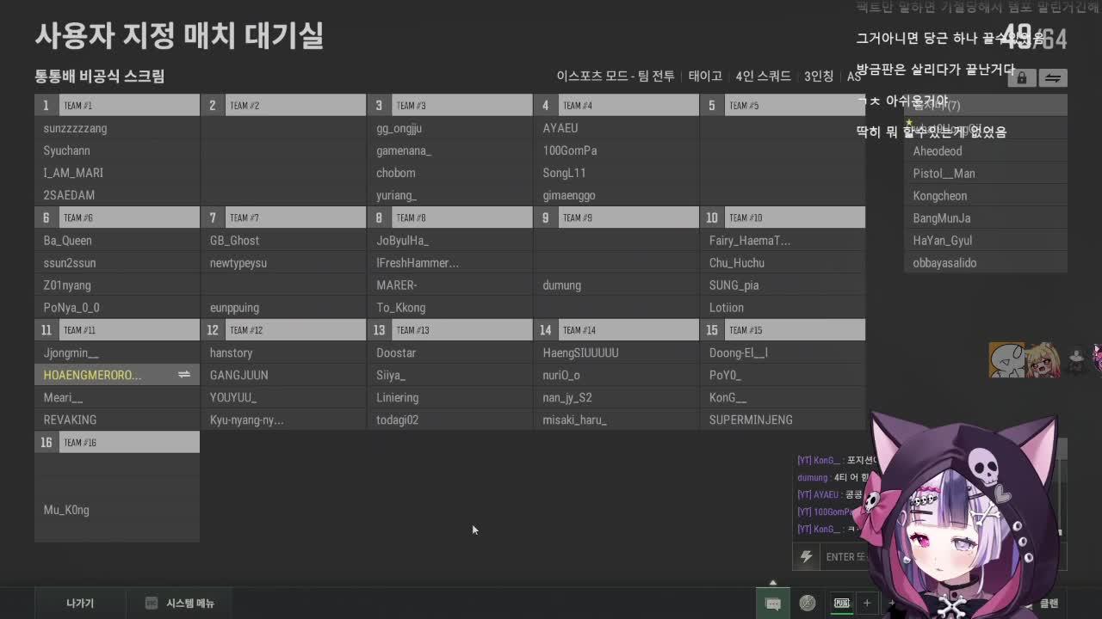Click the lightning quick-chat icon
Viewport: 1102px width, 619px height.
tap(806, 557)
